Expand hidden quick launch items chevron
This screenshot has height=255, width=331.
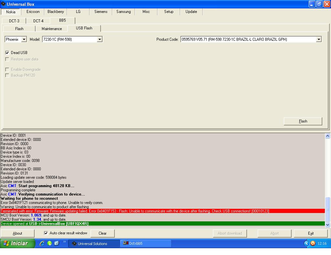point(64,242)
